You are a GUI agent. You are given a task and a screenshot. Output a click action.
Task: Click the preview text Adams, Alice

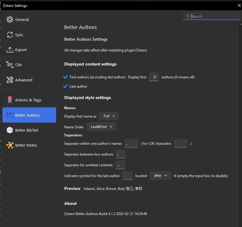(x=94, y=189)
